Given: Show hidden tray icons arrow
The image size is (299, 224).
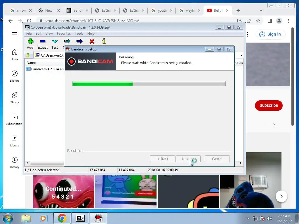Looking at the screenshot, I should click(248, 218).
